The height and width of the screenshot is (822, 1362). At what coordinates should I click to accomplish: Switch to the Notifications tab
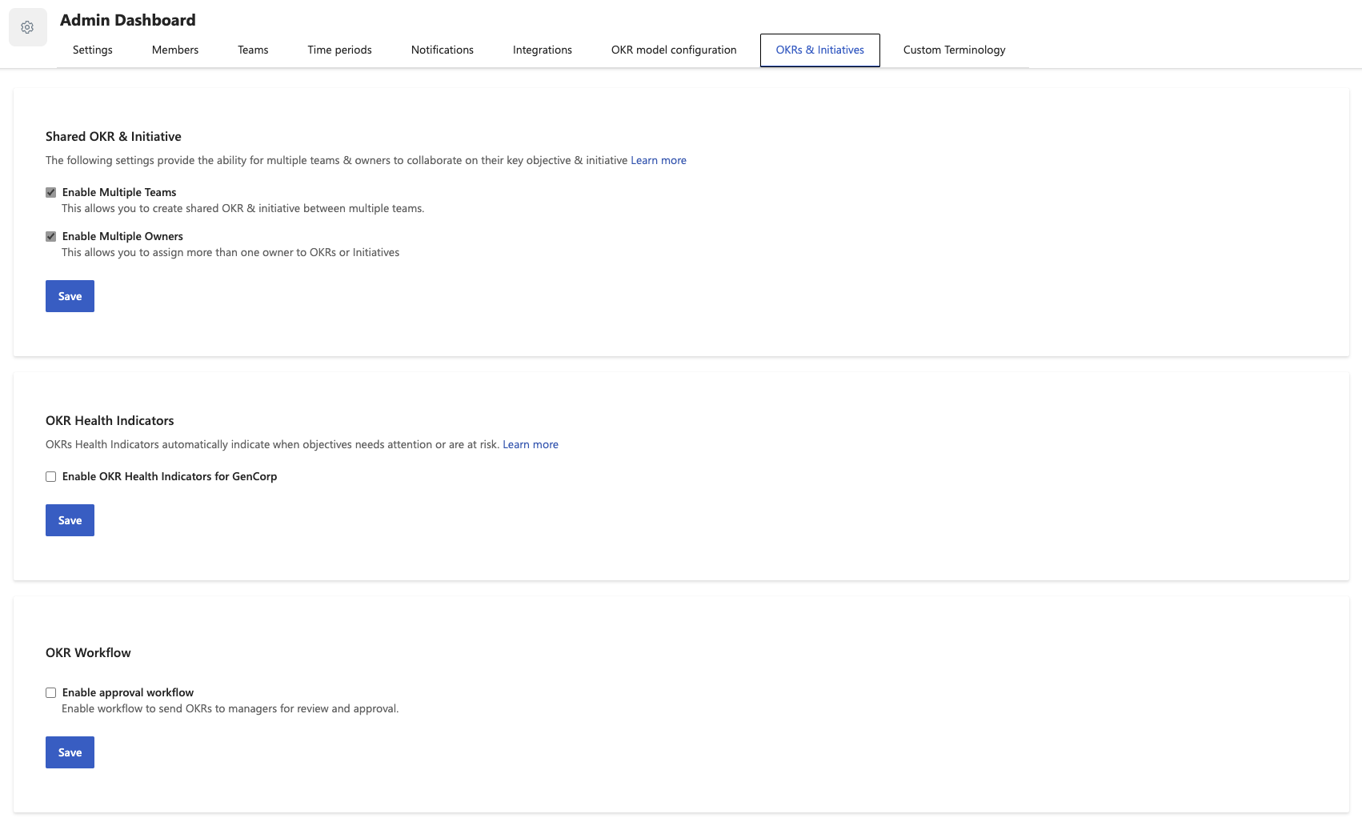click(442, 50)
